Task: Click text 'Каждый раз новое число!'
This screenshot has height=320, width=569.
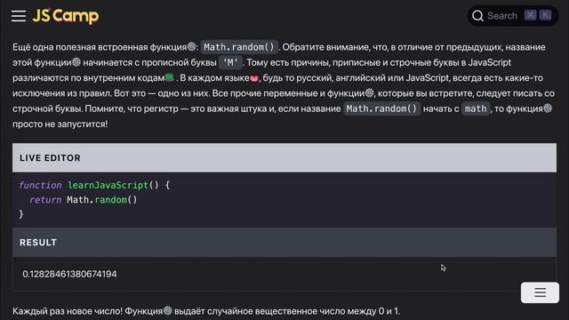Action: point(68,311)
